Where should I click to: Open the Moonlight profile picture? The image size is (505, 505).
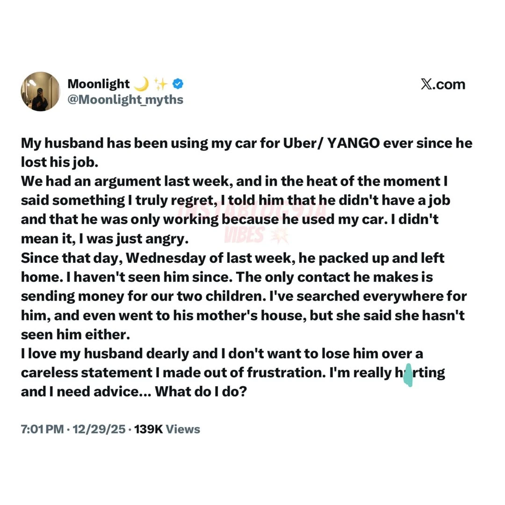[x=40, y=91]
